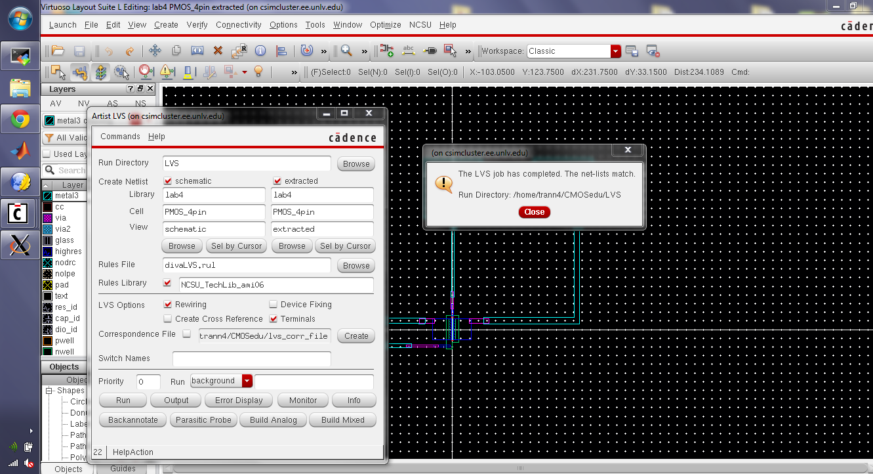
Task: Open the Windows Explorer folder in taskbar
Action: [x=20, y=88]
